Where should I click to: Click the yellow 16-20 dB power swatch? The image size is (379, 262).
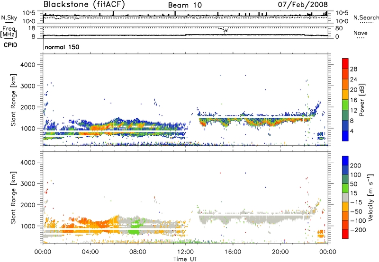click(345, 95)
